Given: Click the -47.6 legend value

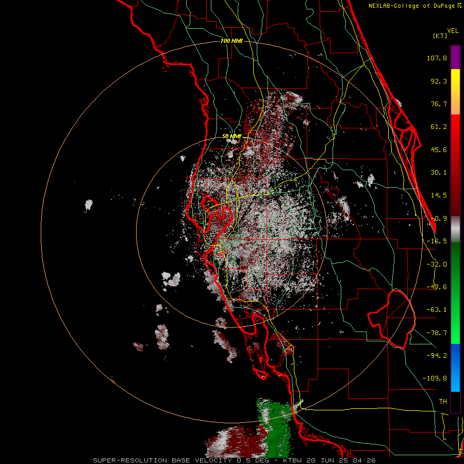Looking at the screenshot, I should click(x=437, y=287).
